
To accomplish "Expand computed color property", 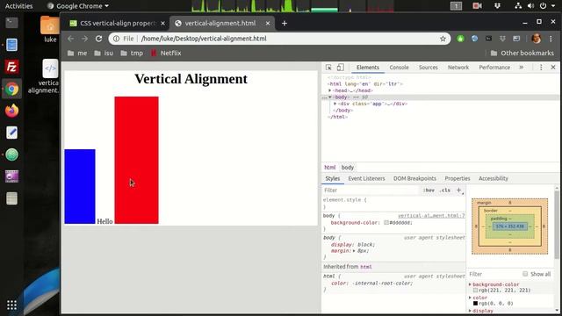I will (x=470, y=298).
